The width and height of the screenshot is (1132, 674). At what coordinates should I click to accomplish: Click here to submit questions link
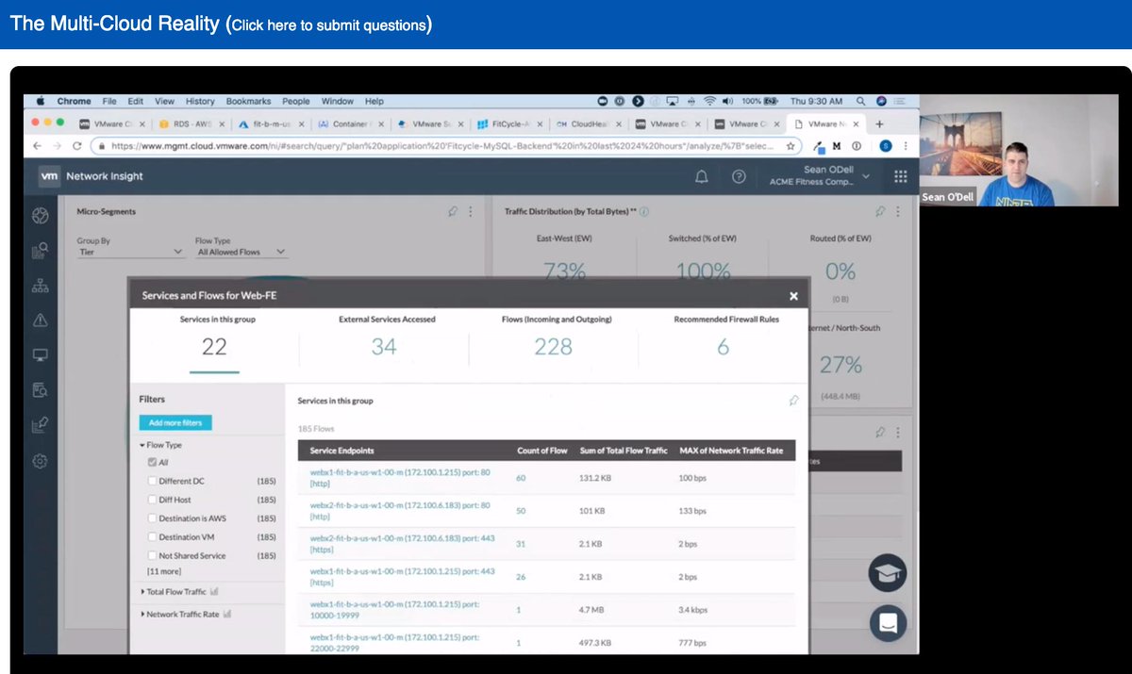pyautogui.click(x=328, y=25)
